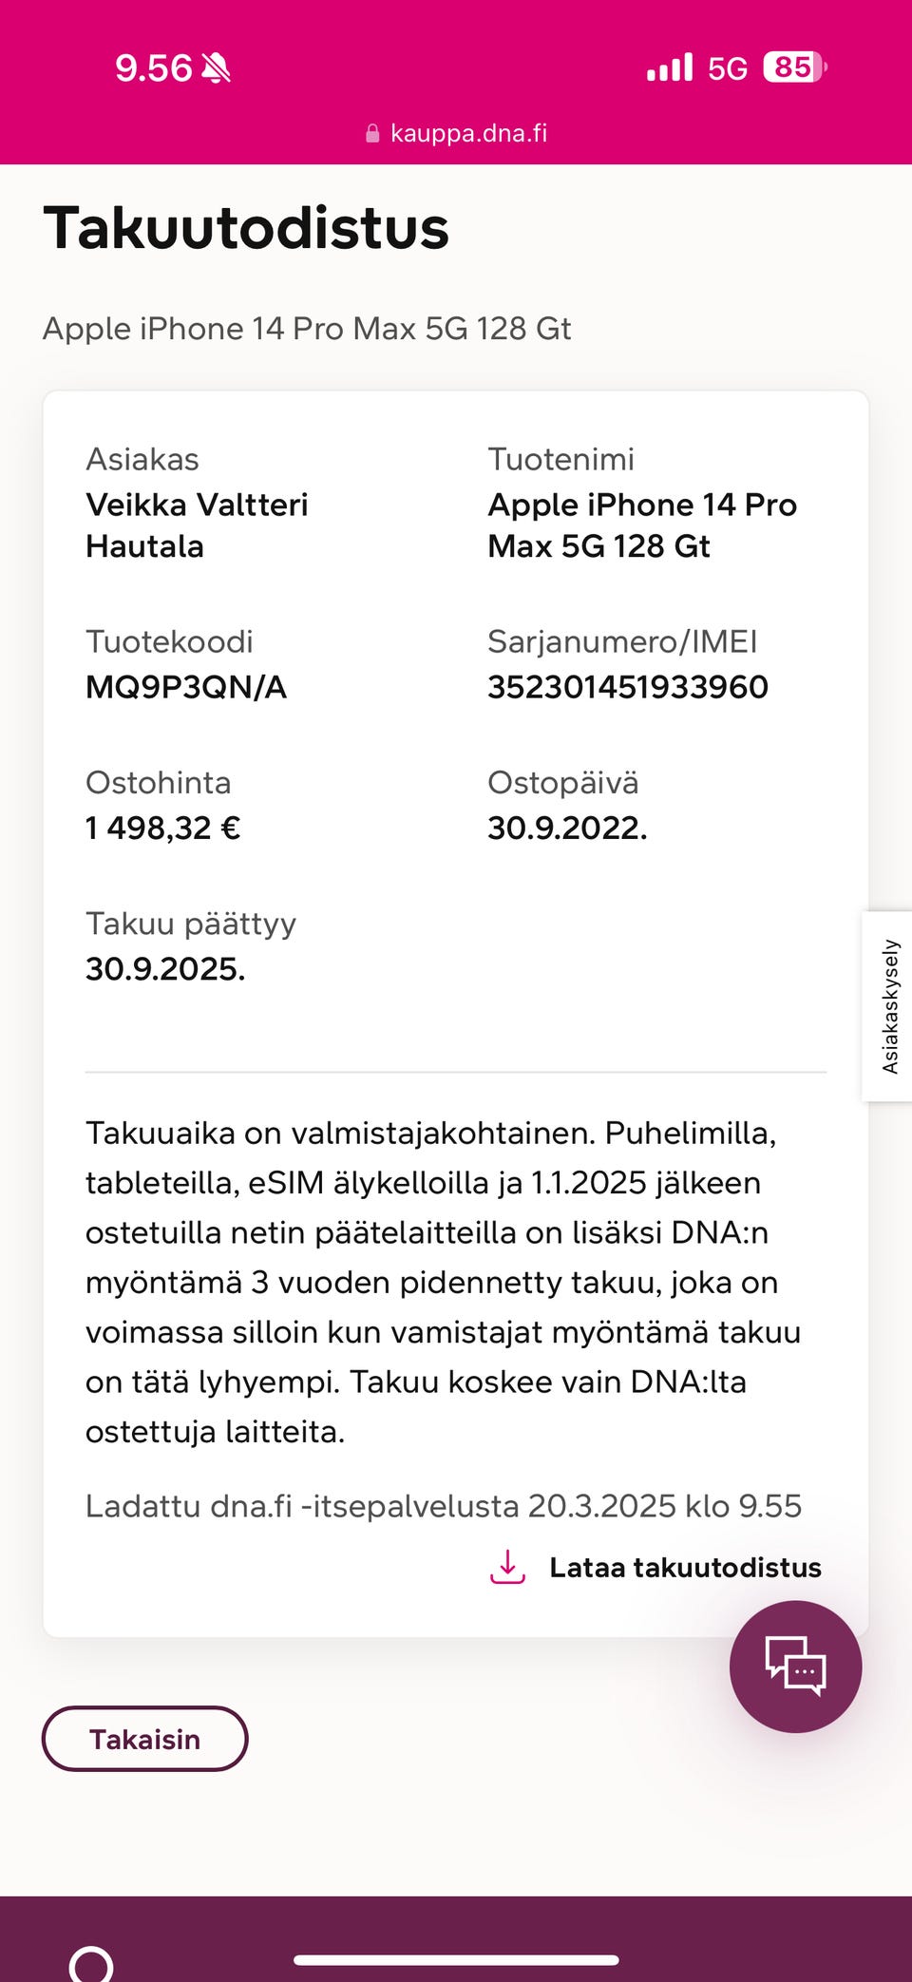The height and width of the screenshot is (1982, 912).
Task: Tap the IMEI number 352301451933960
Action: tap(628, 687)
